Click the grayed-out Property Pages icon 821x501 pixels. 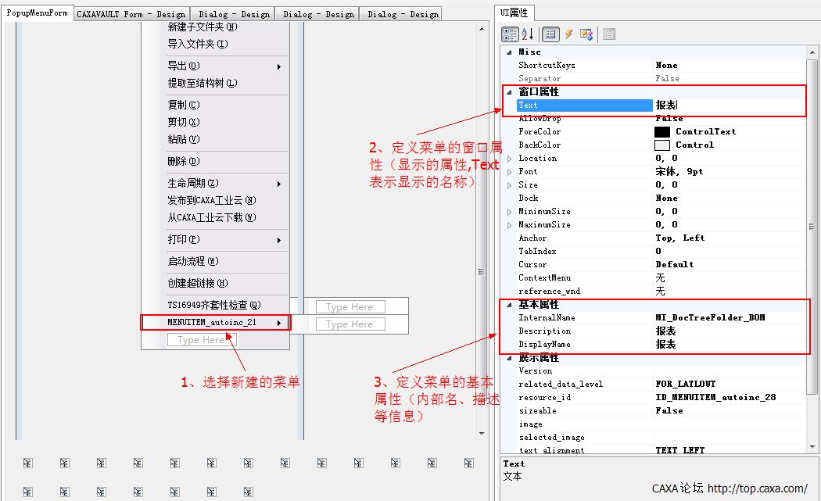(x=609, y=34)
